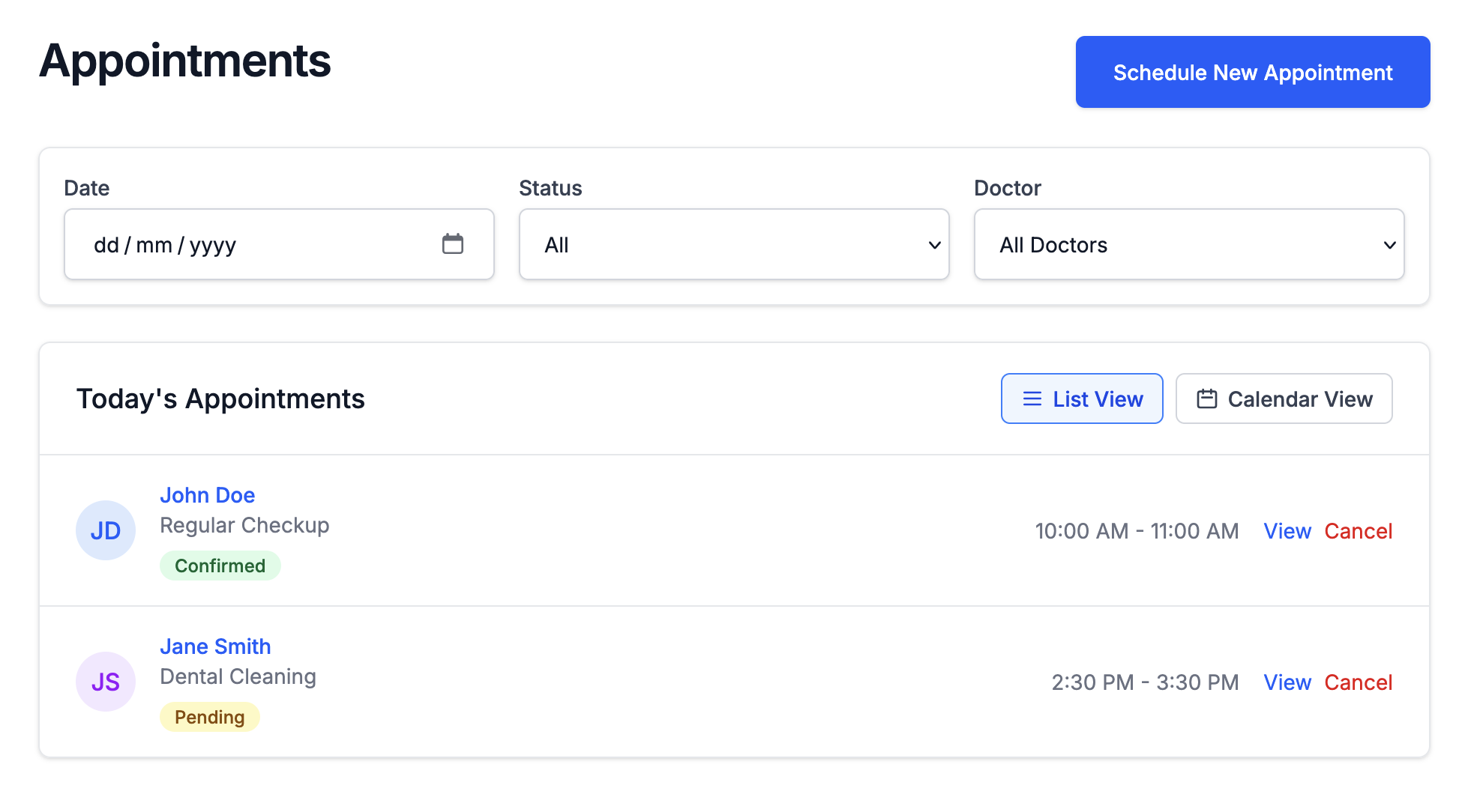The width and height of the screenshot is (1474, 797).
Task: Click the Pending status badge for Jane Smith
Action: 210,717
